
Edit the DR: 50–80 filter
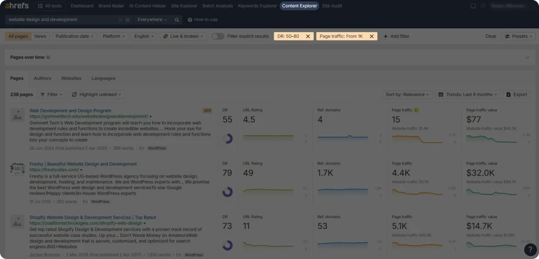[x=288, y=36]
